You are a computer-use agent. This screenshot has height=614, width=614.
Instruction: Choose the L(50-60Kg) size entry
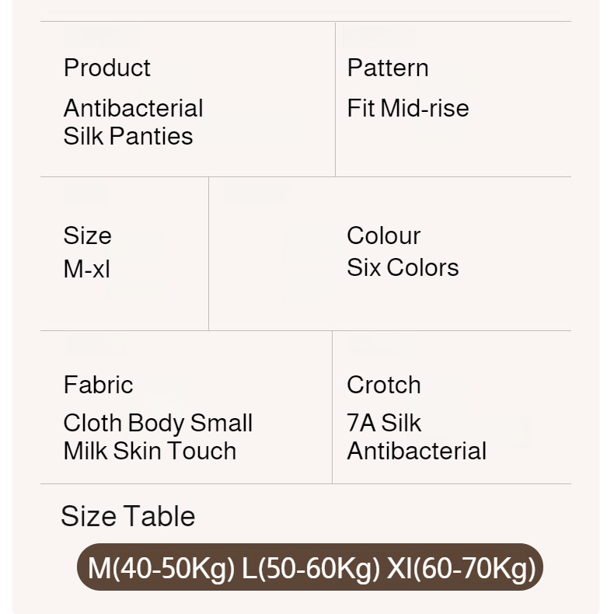[x=310, y=568]
